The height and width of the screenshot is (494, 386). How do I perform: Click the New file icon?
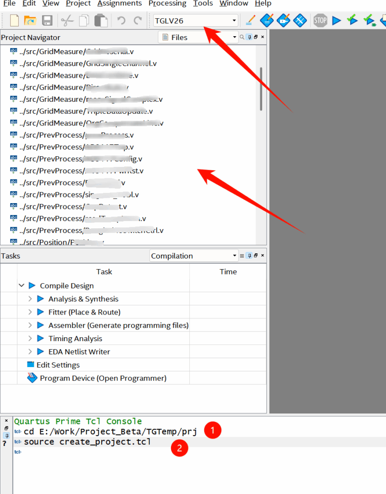tap(14, 20)
